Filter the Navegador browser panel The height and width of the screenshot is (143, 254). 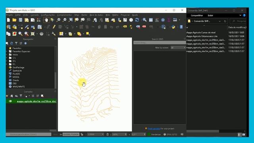click(x=16, y=43)
